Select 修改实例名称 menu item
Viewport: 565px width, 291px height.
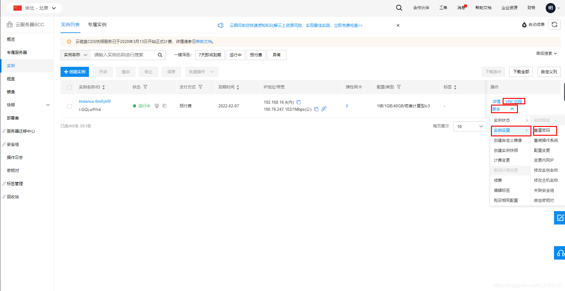pyautogui.click(x=546, y=170)
